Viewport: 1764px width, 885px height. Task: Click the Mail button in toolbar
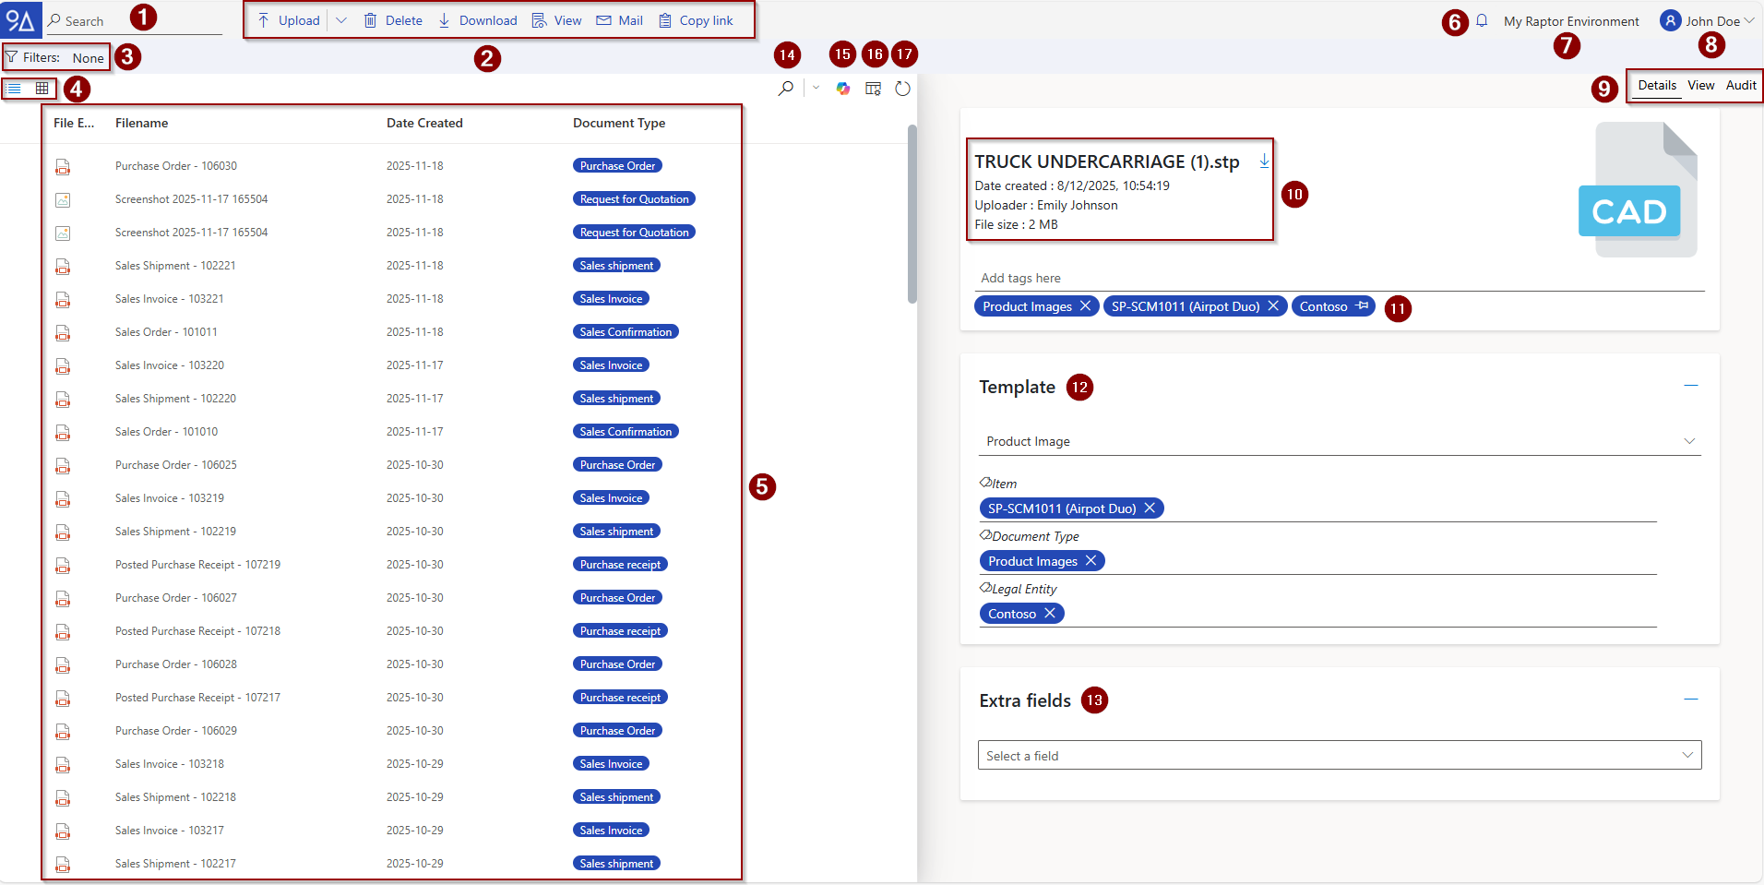point(620,21)
